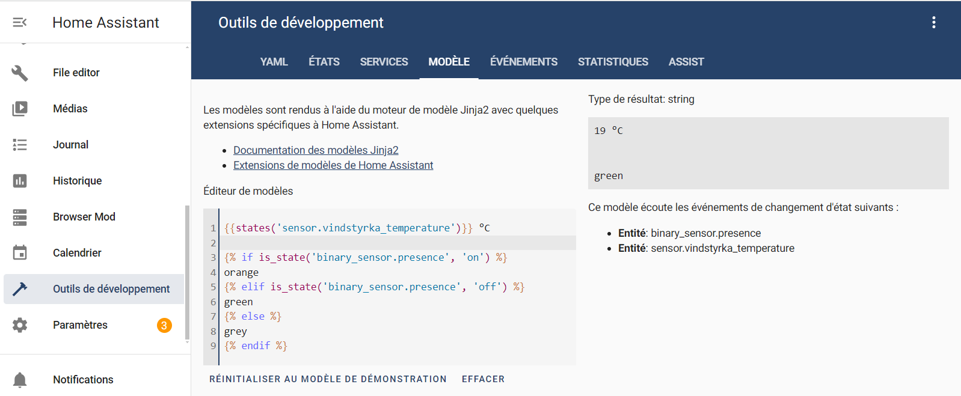
Task: Click the Browser Mod server icon
Action: 20,217
